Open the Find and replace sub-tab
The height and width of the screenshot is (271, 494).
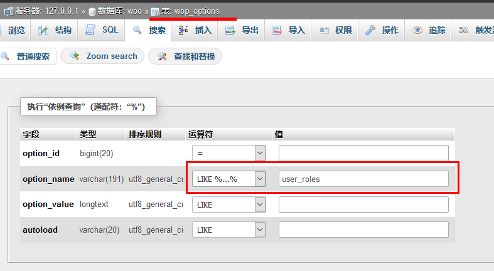click(186, 56)
